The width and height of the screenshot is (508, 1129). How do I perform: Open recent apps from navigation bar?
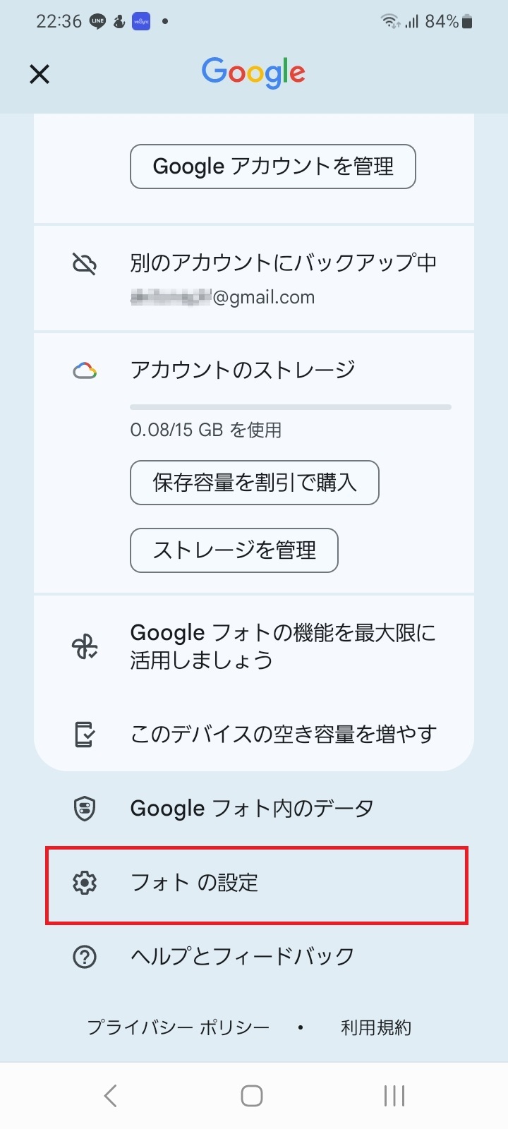click(394, 1096)
